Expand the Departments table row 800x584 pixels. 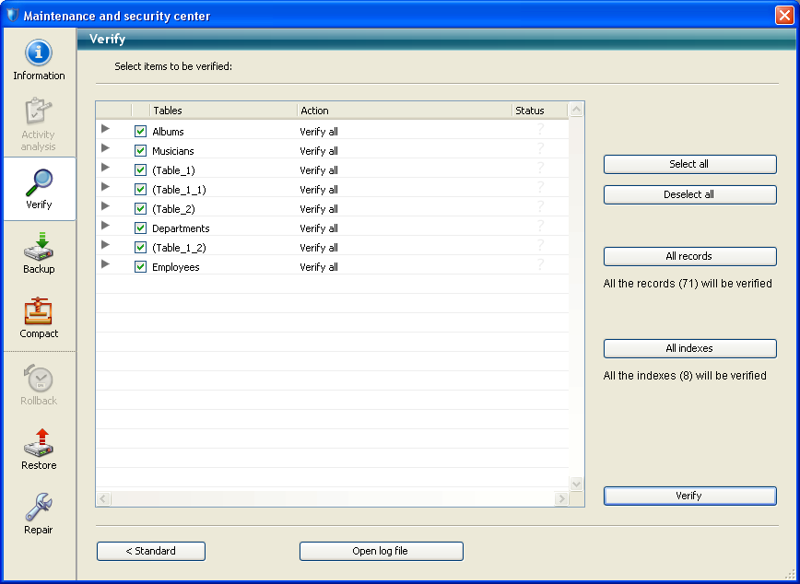105,226
